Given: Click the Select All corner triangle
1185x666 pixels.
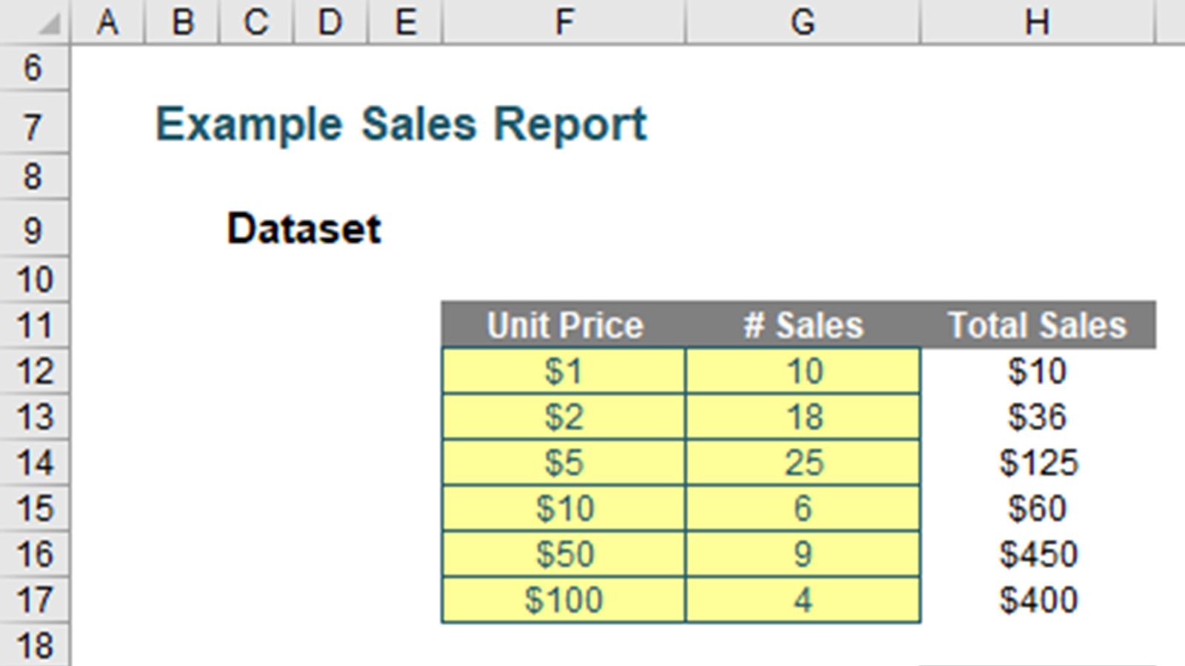Looking at the screenshot, I should [x=49, y=24].
